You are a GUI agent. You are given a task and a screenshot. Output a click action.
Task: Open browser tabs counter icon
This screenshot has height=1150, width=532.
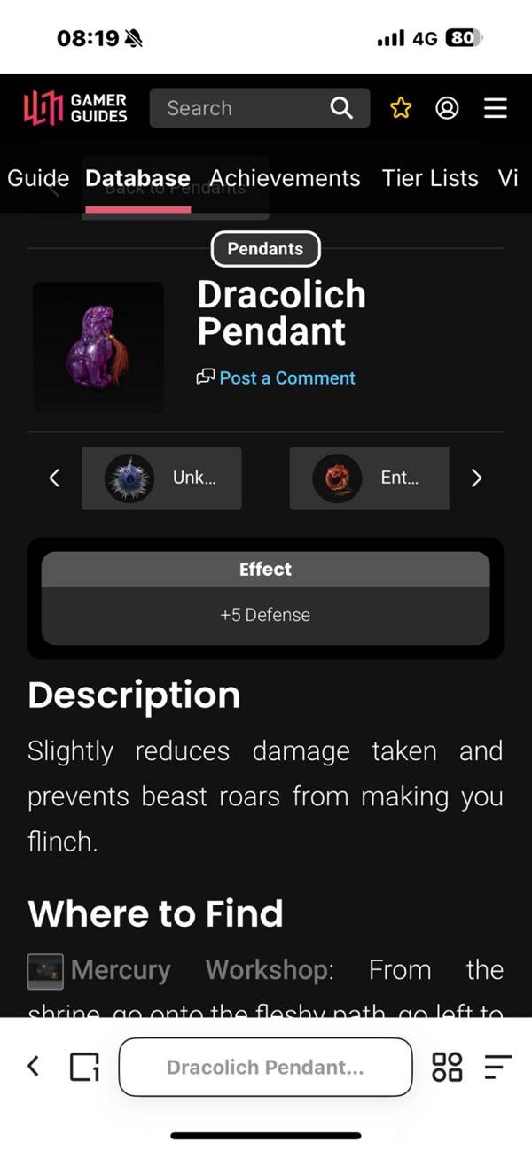pyautogui.click(x=84, y=1066)
